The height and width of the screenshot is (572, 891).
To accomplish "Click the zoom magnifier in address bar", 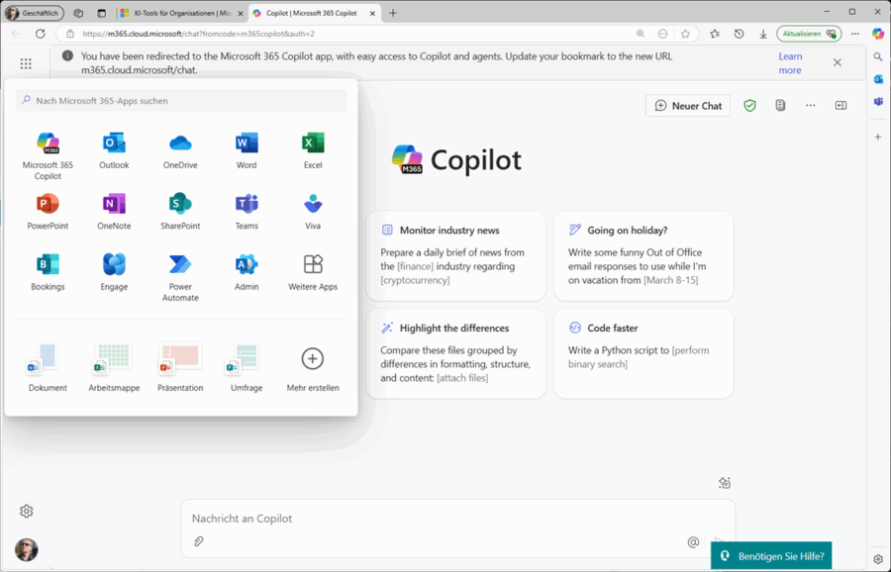I will (641, 34).
